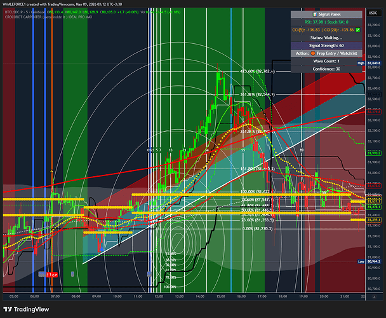The height and width of the screenshot is (318, 386).
Task: Click the 18:00 time axis label
Action: coord(283,296)
